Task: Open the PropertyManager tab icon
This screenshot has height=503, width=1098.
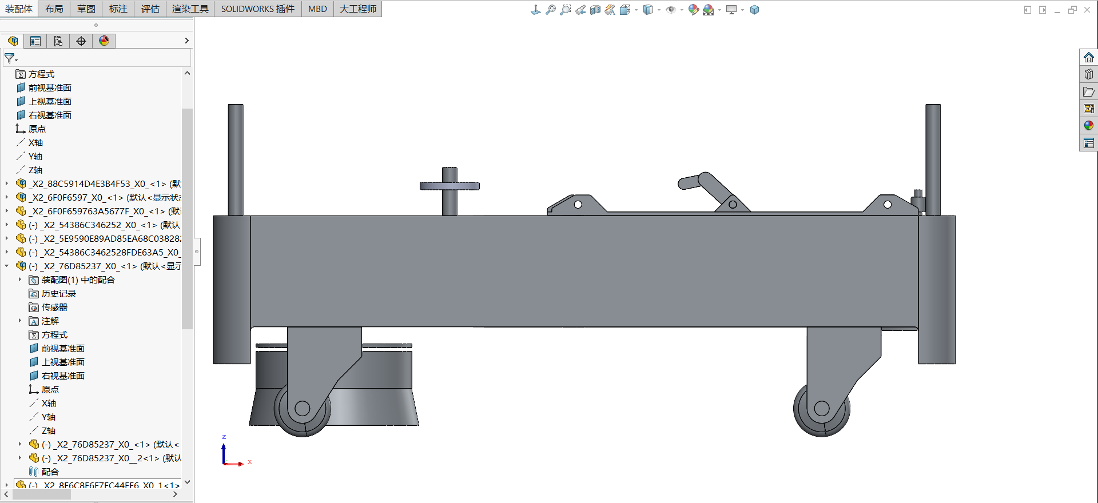Action: [35, 41]
